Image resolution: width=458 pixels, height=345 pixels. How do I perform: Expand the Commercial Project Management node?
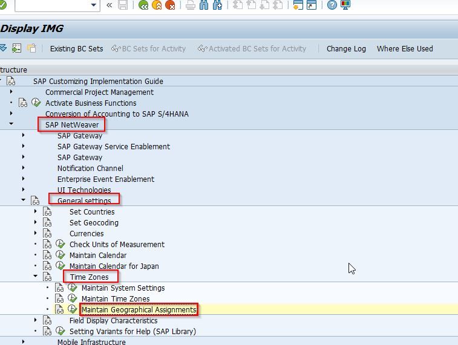[x=11, y=92]
